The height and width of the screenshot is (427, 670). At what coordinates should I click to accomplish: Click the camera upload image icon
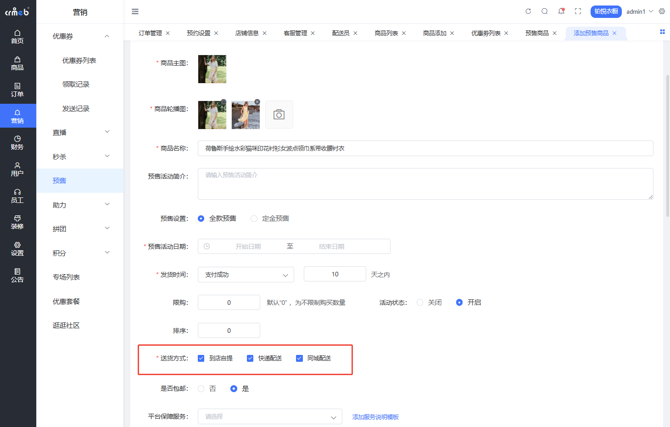(x=279, y=114)
